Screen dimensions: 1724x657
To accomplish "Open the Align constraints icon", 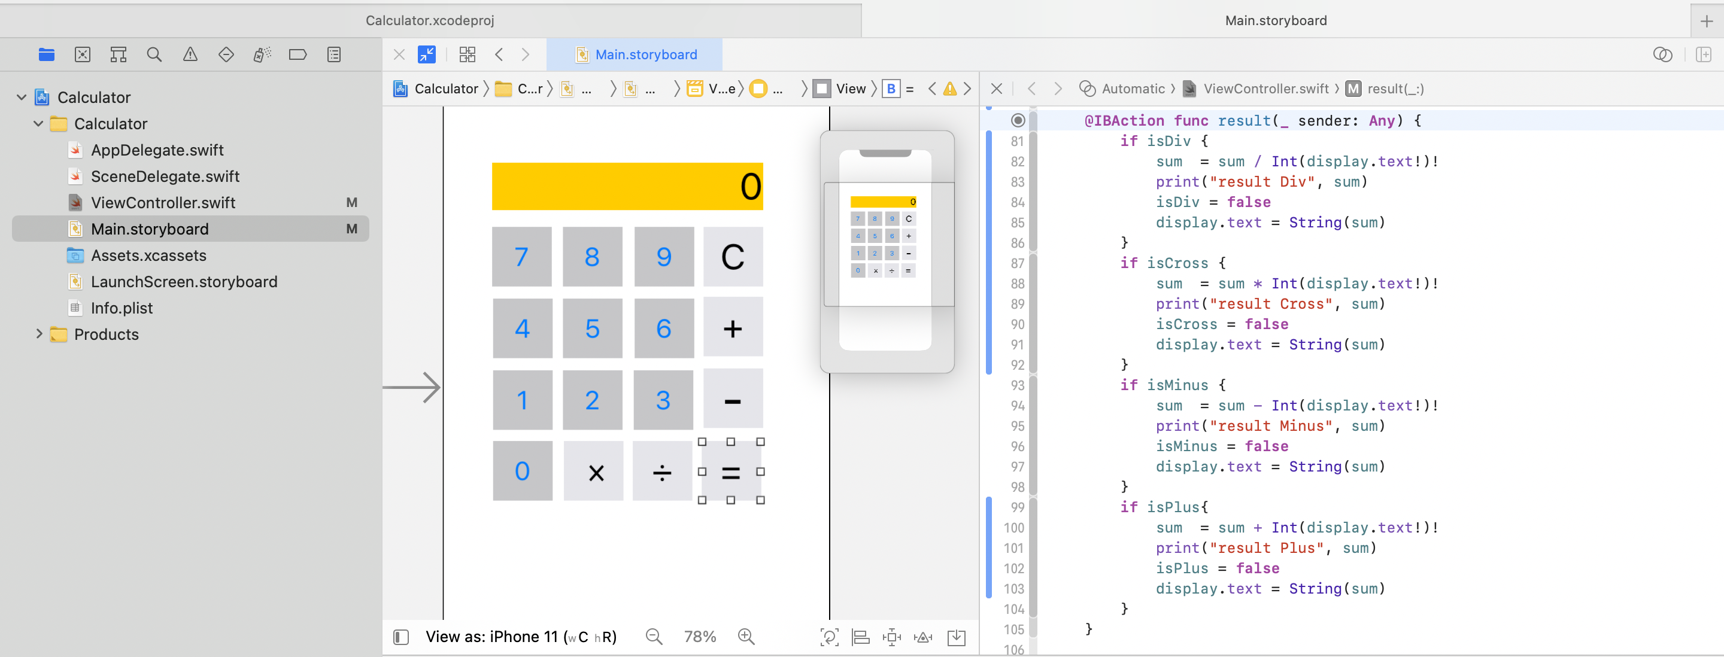I will pyautogui.click(x=860, y=637).
